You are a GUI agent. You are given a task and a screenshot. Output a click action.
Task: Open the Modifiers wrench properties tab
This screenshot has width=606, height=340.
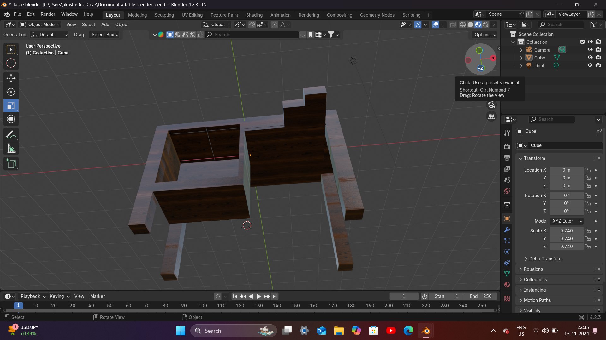coord(507,230)
